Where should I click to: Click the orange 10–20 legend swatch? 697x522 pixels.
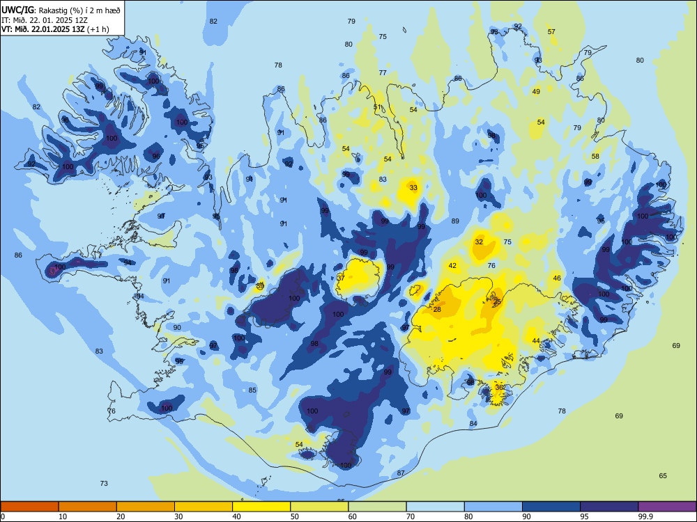(x=88, y=507)
